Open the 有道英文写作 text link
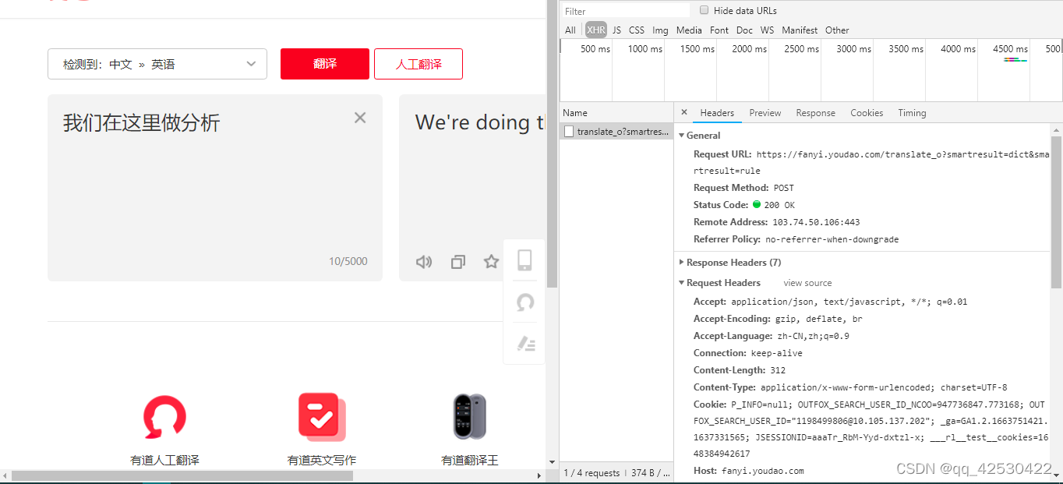Viewport: 1063px width, 484px height. click(x=322, y=460)
